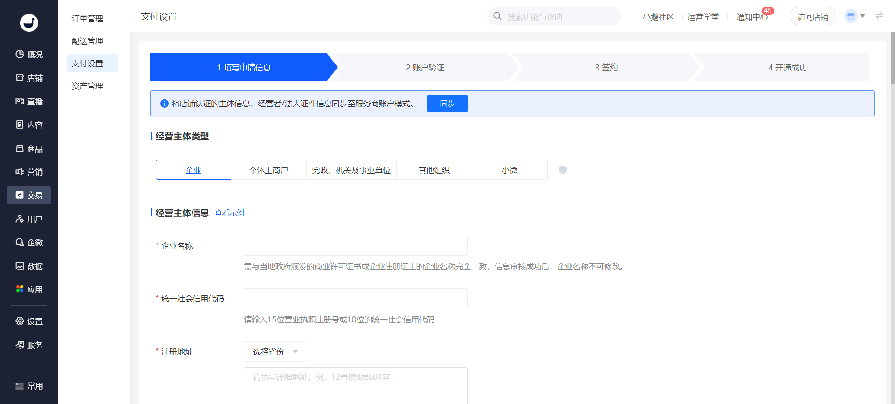Screen dimensions: 895x404
Task: Go to 资产管理 in the submenu
Action: click(x=87, y=86)
